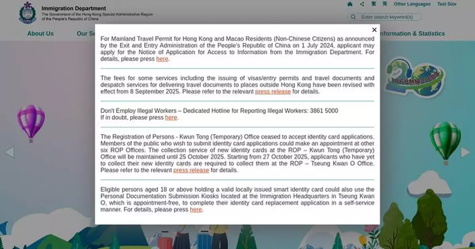
Task: Click the Immigration Department crest logo
Action: pos(27,13)
